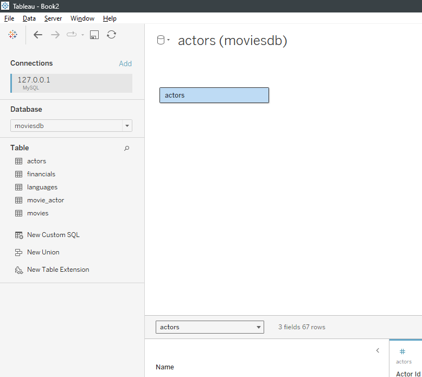The width and height of the screenshot is (422, 377).
Task: Open the Window menu
Action: (82, 18)
